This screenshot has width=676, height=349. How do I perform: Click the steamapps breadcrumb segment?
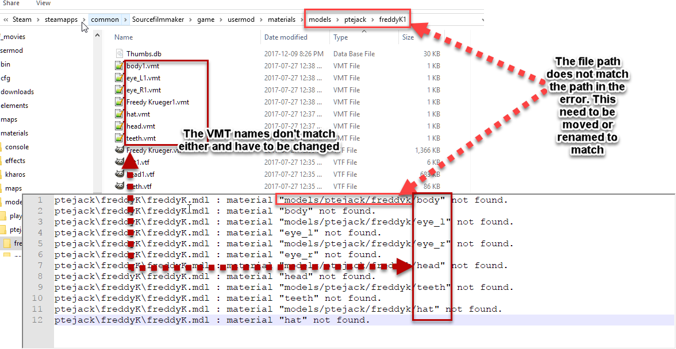point(61,20)
